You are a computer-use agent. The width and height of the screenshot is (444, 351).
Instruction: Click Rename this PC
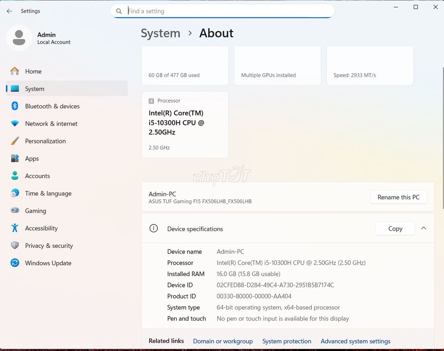pyautogui.click(x=398, y=197)
